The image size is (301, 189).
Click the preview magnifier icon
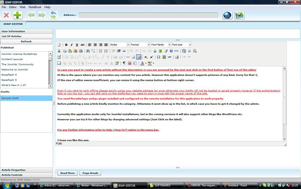(195, 51)
